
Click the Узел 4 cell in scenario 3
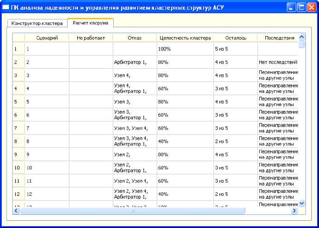click(135, 75)
